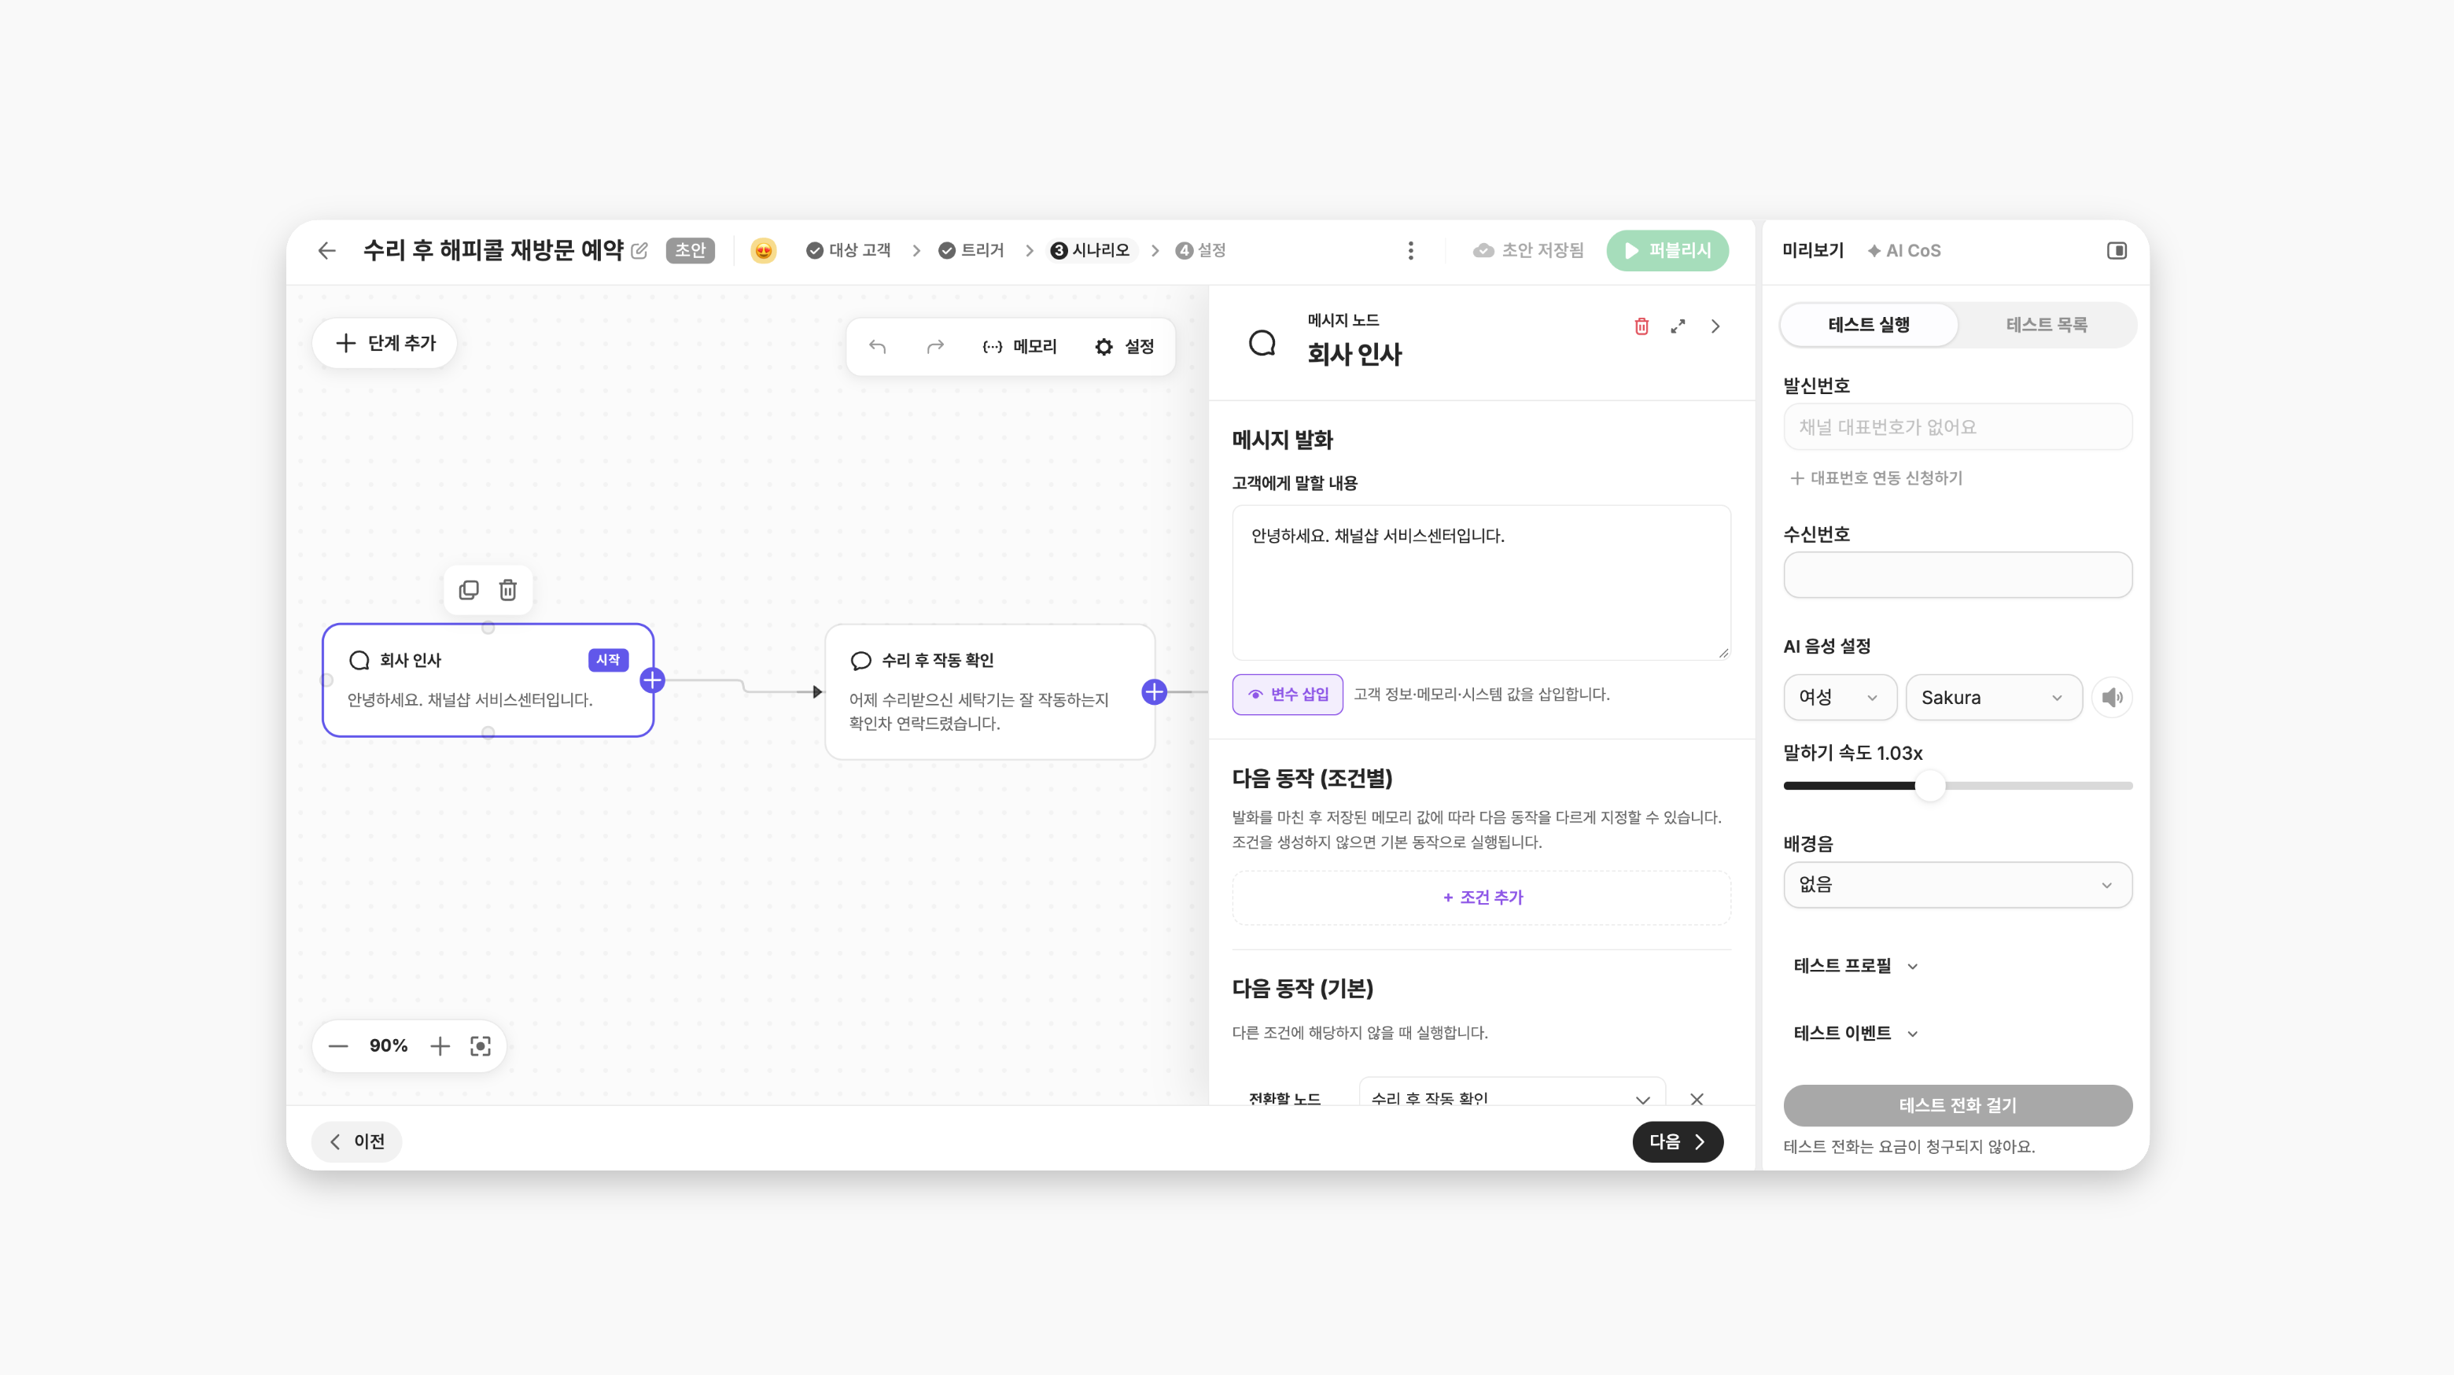Open the AI CoS tab
The image size is (2454, 1375).
(1903, 251)
